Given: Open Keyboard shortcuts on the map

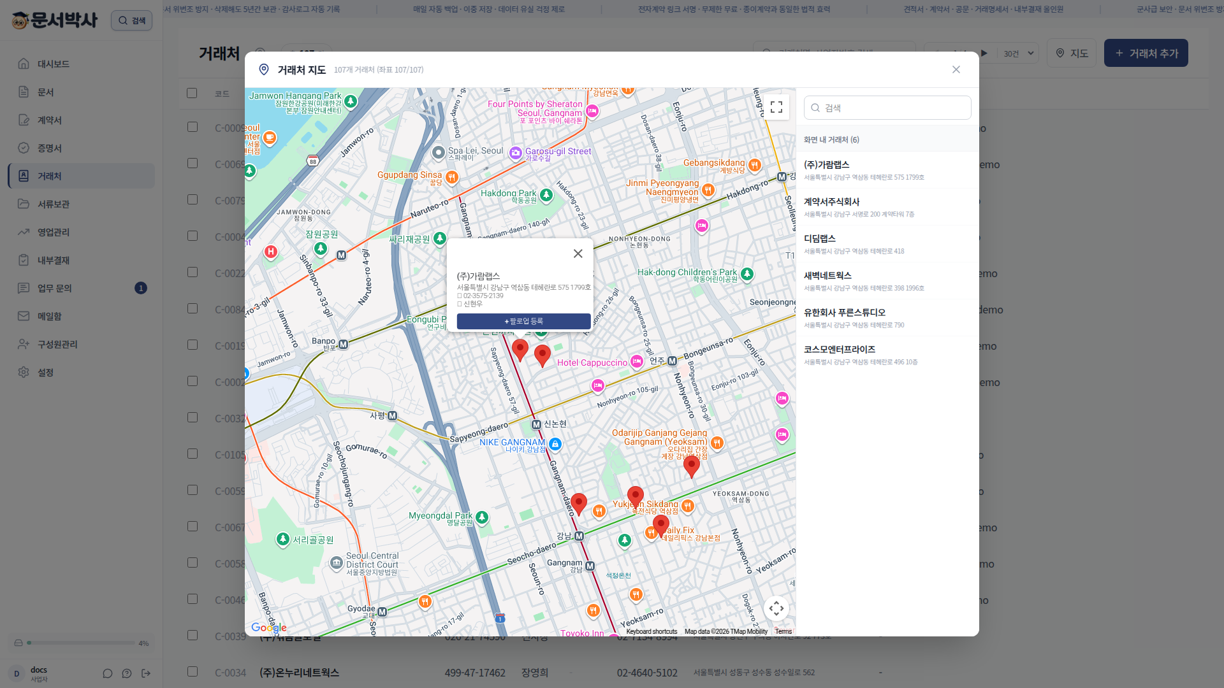Looking at the screenshot, I should coord(652,631).
